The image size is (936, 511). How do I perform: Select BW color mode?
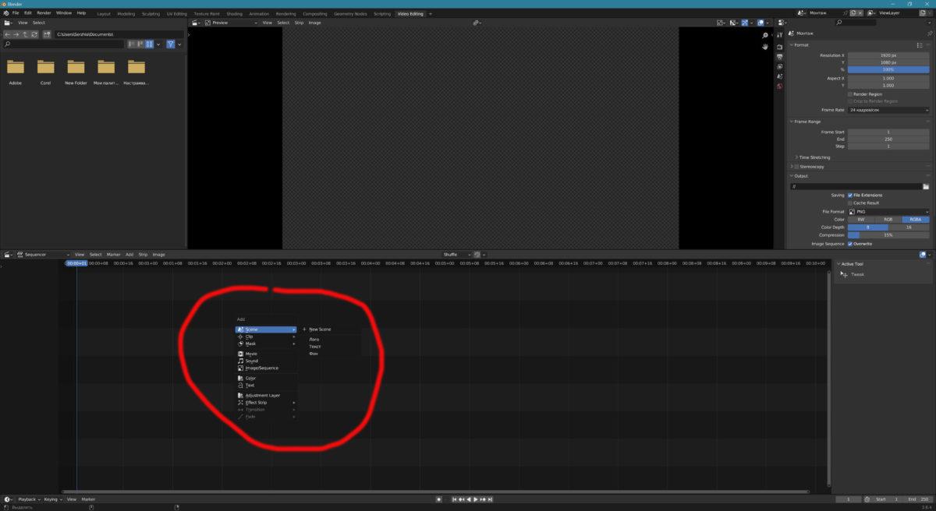861,220
